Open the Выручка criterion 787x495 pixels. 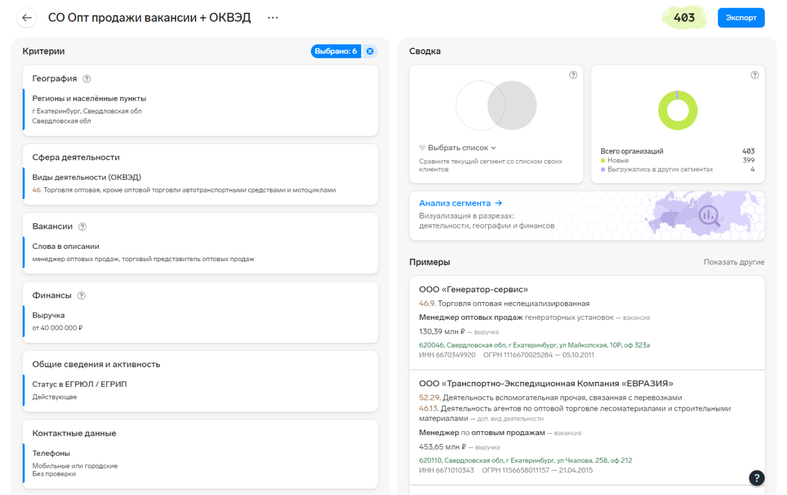[48, 315]
